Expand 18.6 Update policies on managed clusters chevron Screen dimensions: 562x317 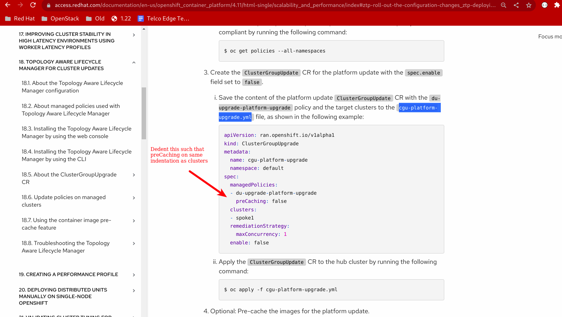(134, 198)
